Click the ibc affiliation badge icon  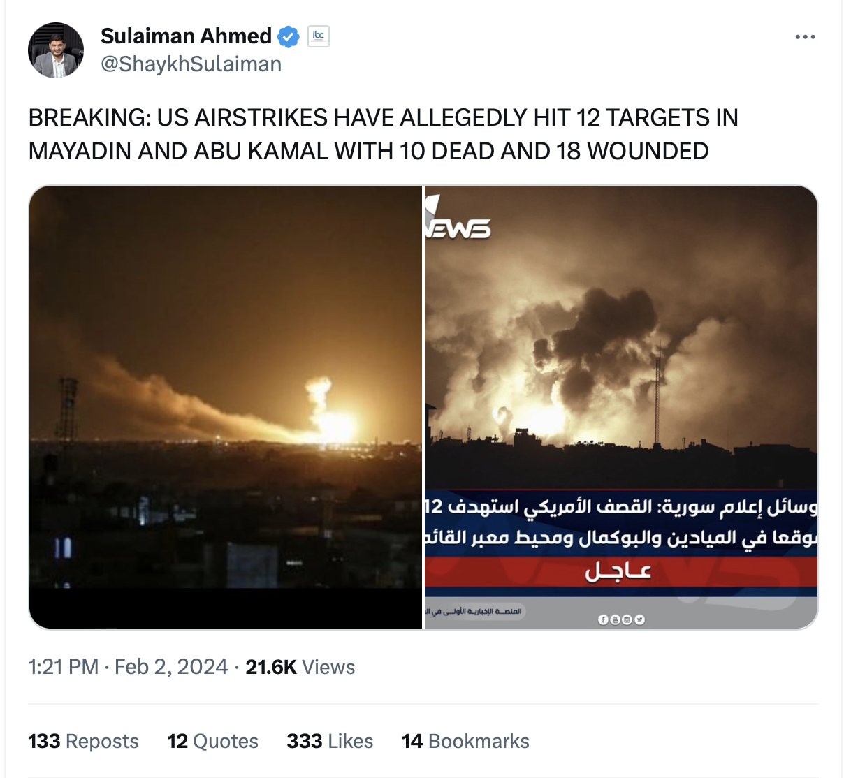pos(319,36)
